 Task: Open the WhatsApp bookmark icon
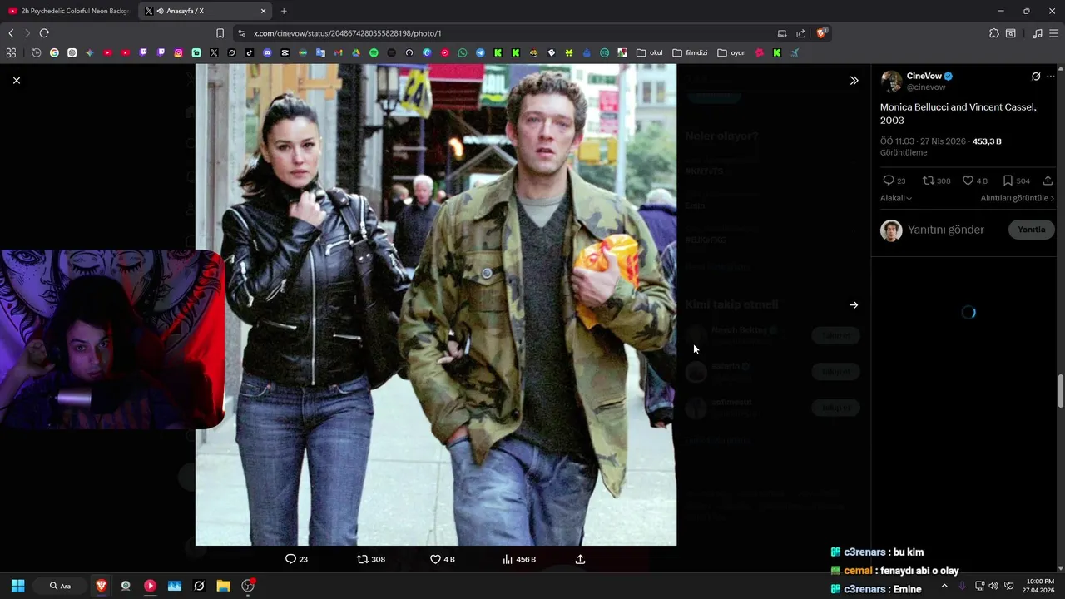(x=463, y=52)
